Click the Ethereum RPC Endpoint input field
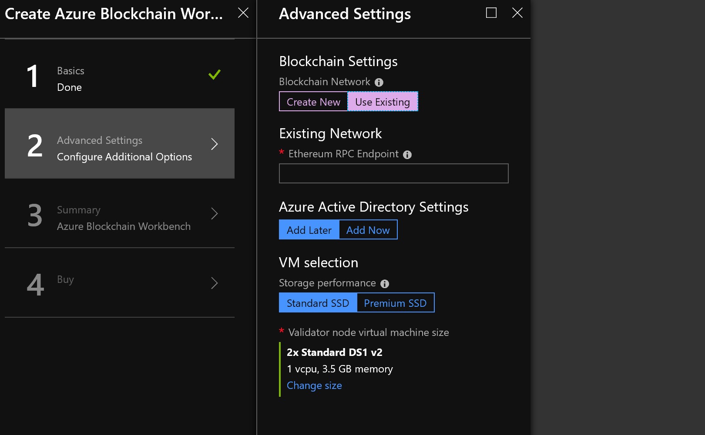Image resolution: width=705 pixels, height=435 pixels. pos(393,173)
